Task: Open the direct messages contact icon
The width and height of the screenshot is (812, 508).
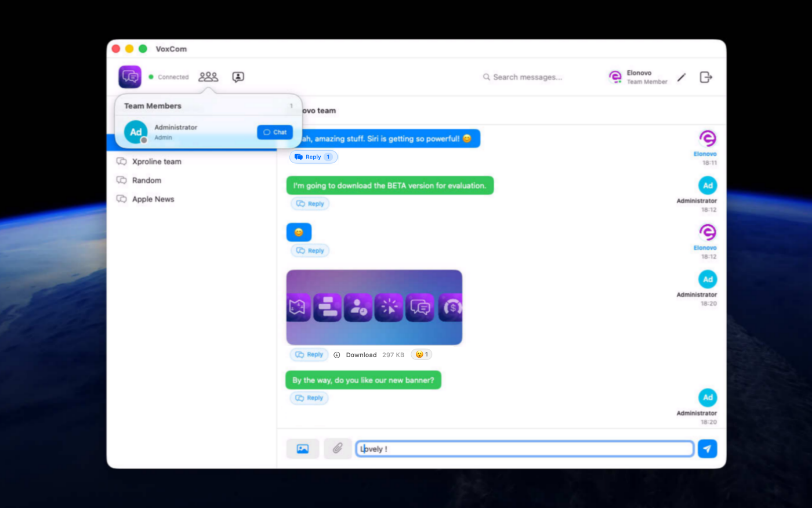Action: point(238,77)
